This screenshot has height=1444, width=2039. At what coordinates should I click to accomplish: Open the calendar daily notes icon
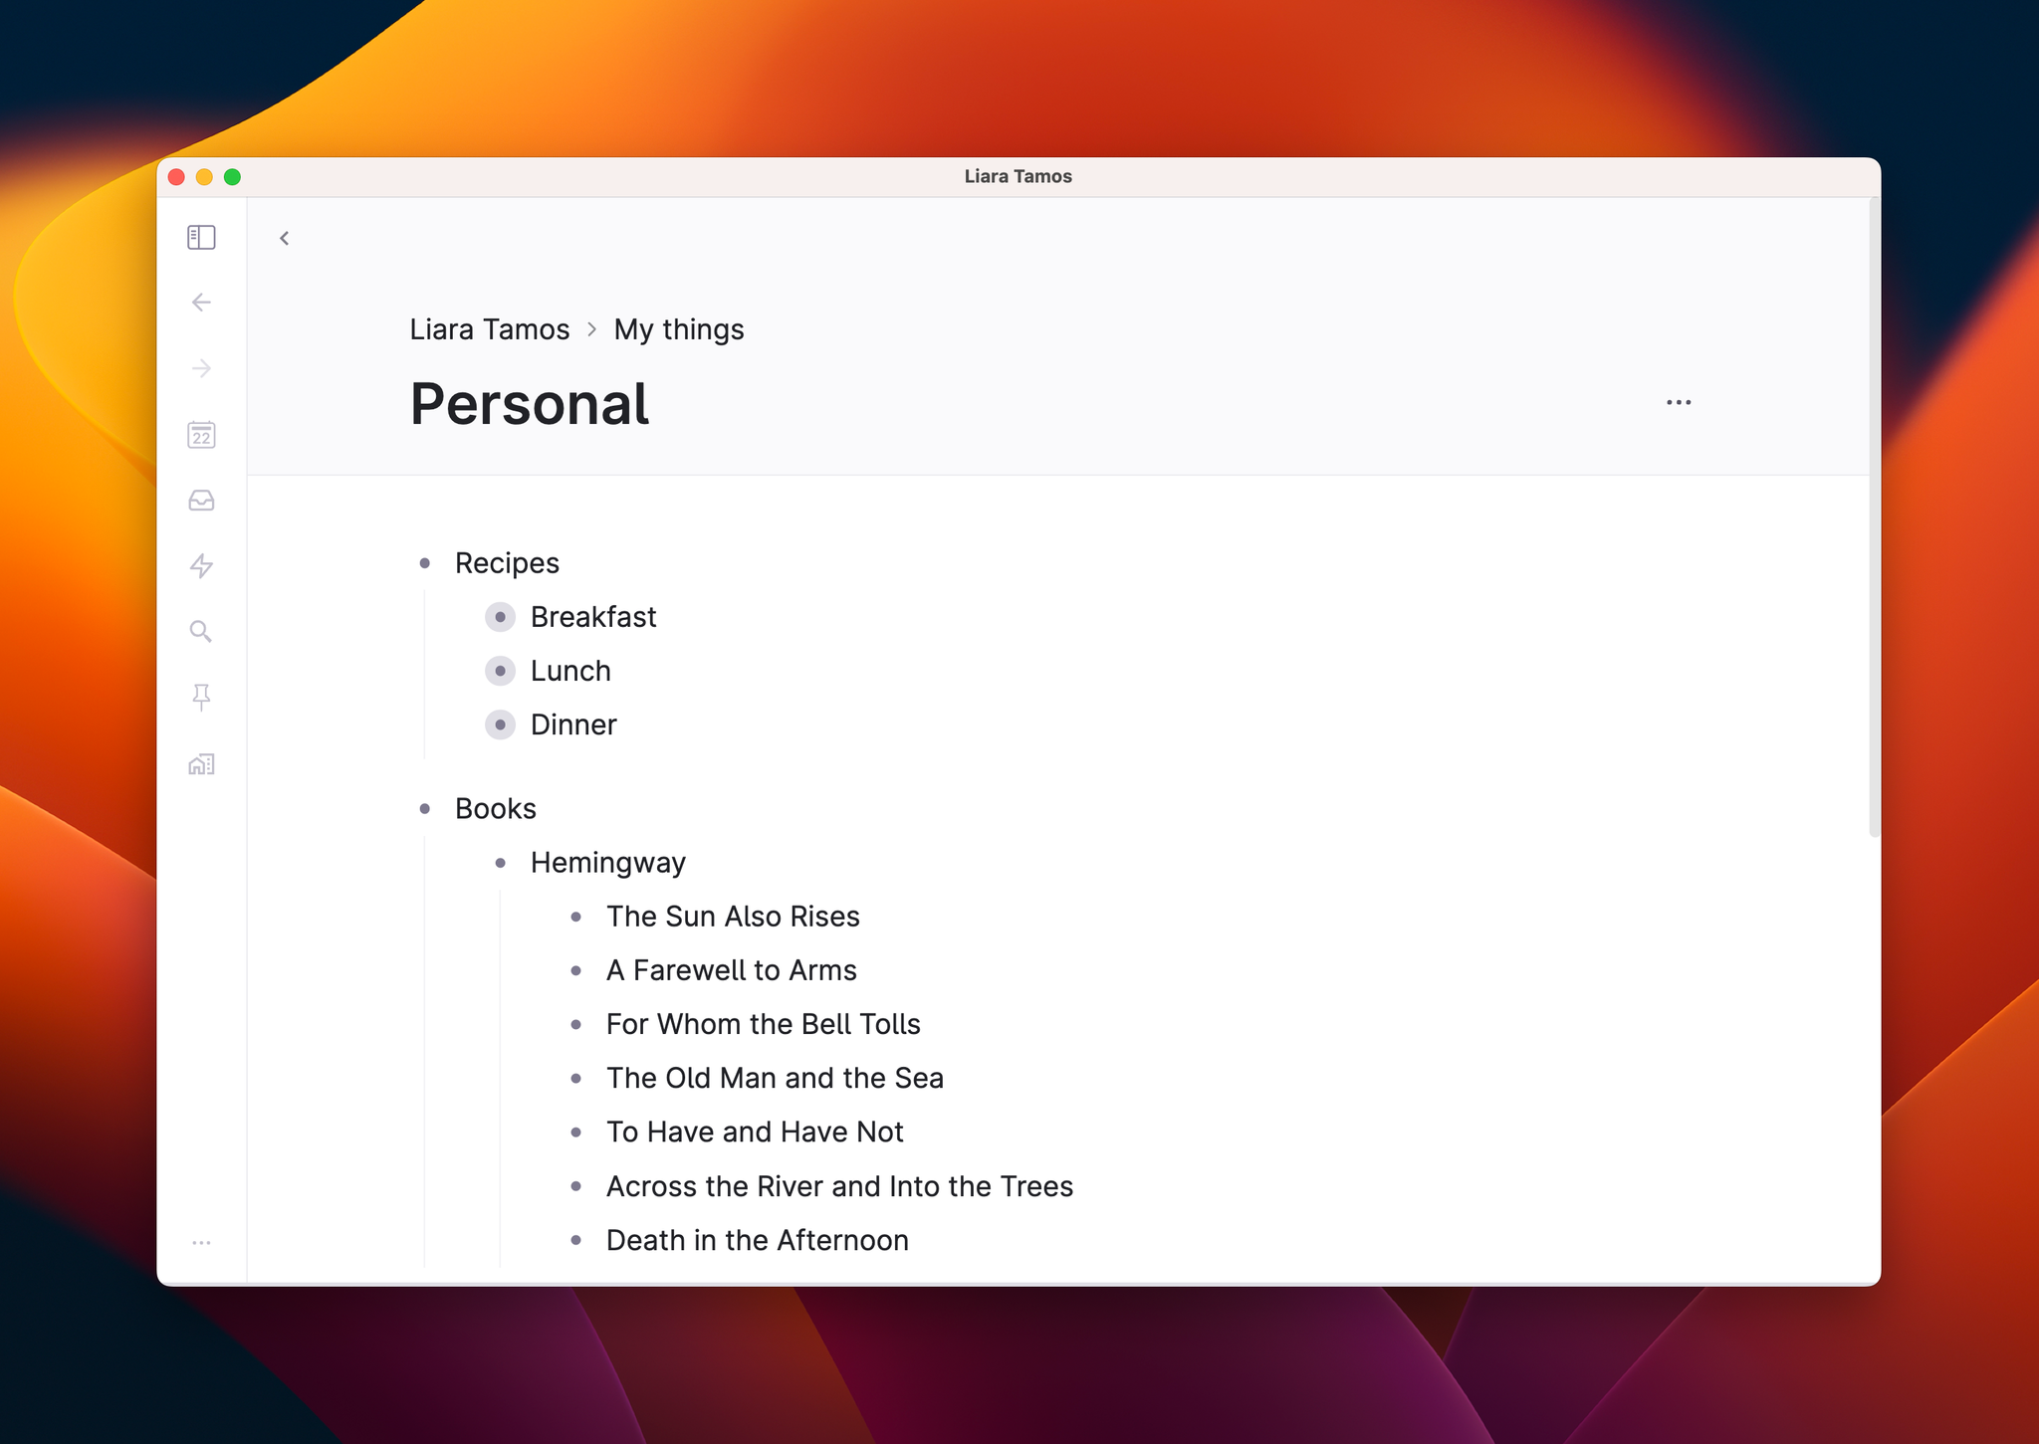pyautogui.click(x=201, y=435)
